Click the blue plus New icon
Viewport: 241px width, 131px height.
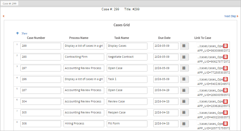pos(18,33)
